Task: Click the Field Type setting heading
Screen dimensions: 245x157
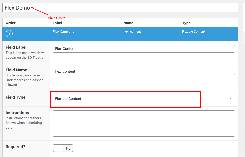Action: [15, 97]
